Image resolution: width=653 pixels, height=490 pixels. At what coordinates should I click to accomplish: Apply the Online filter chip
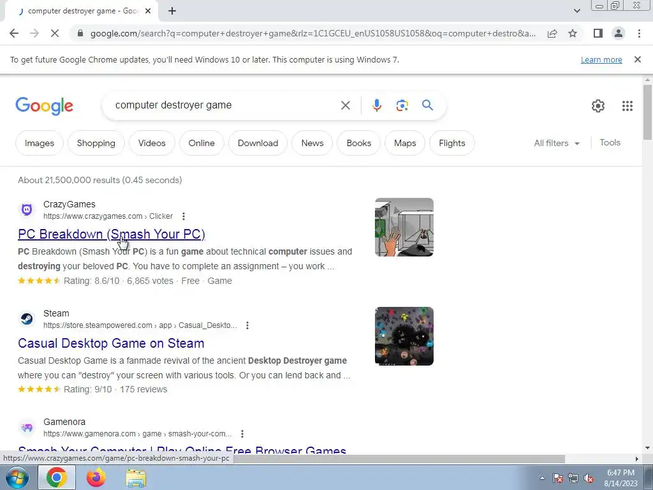[202, 143]
